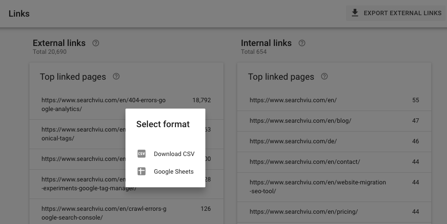Open the 404-errors-google-analytics external link row
This screenshot has width=447, height=224.
(x=103, y=105)
